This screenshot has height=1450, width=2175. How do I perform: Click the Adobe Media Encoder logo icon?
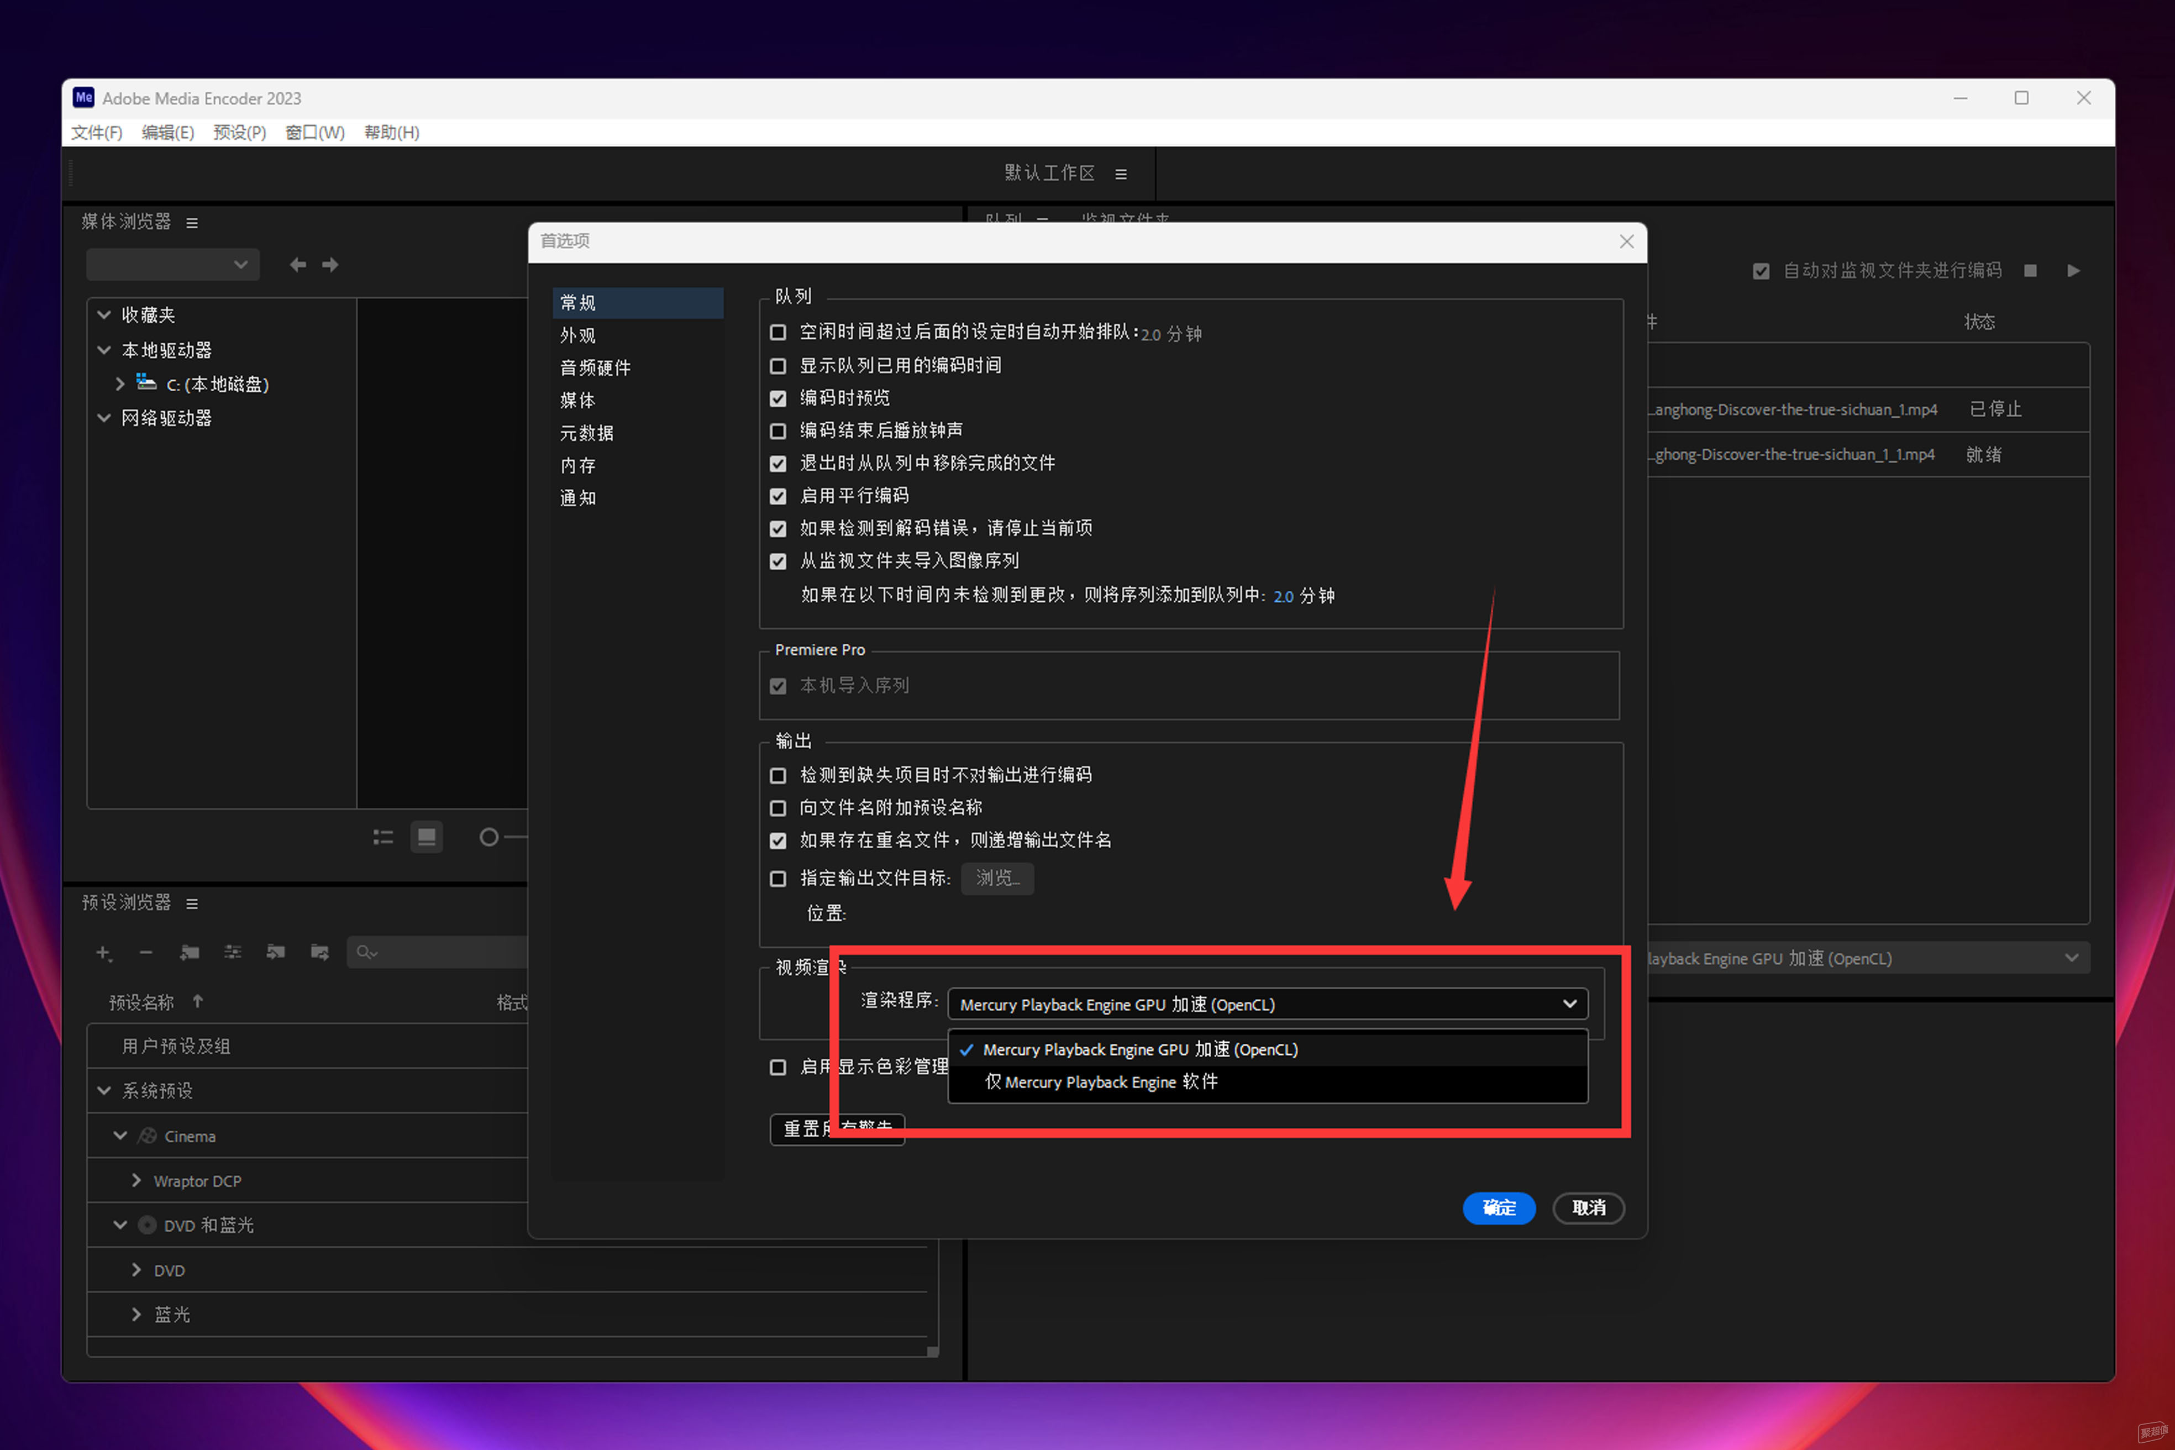[84, 98]
